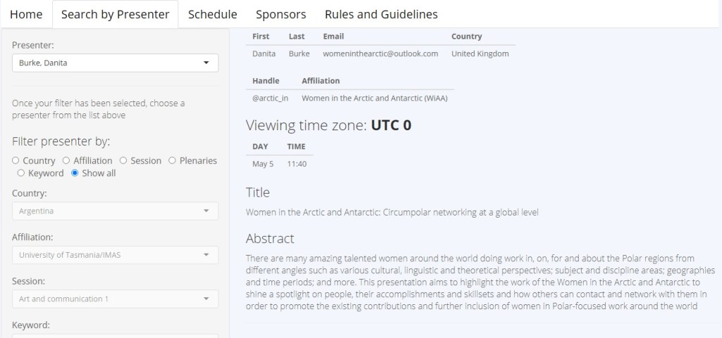Image resolution: width=722 pixels, height=338 pixels.
Task: Switch to the Schedule tab
Action: (212, 14)
